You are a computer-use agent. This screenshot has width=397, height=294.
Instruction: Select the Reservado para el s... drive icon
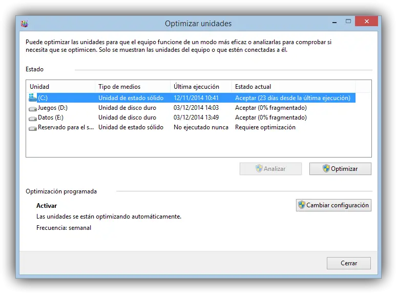click(x=33, y=128)
